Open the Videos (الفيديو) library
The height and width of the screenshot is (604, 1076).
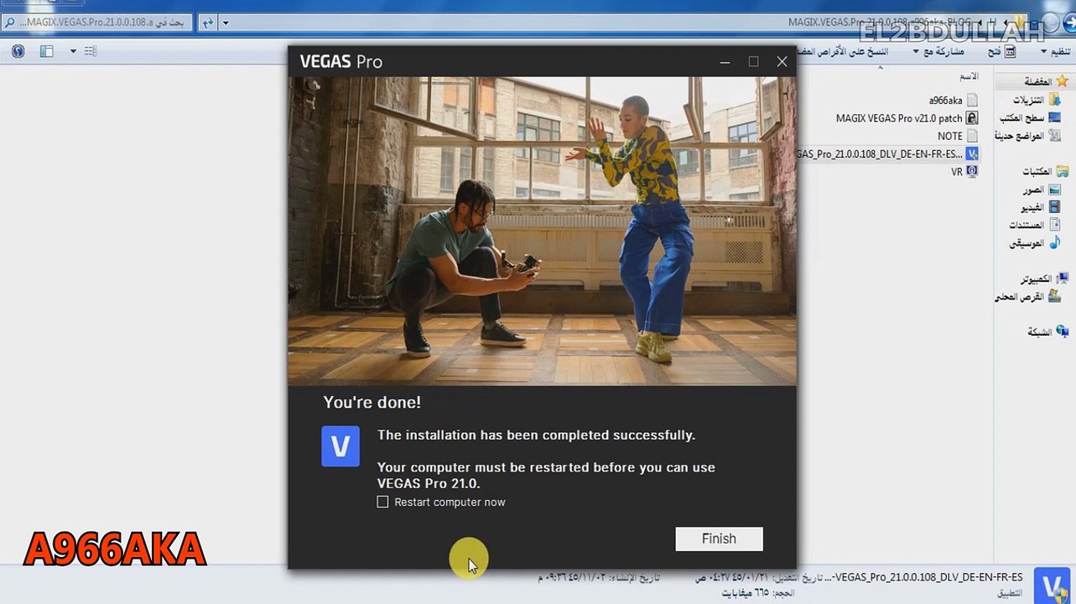point(1040,207)
